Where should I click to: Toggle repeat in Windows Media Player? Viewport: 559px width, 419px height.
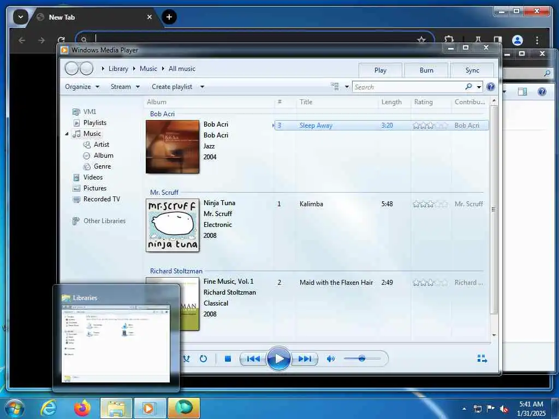203,358
